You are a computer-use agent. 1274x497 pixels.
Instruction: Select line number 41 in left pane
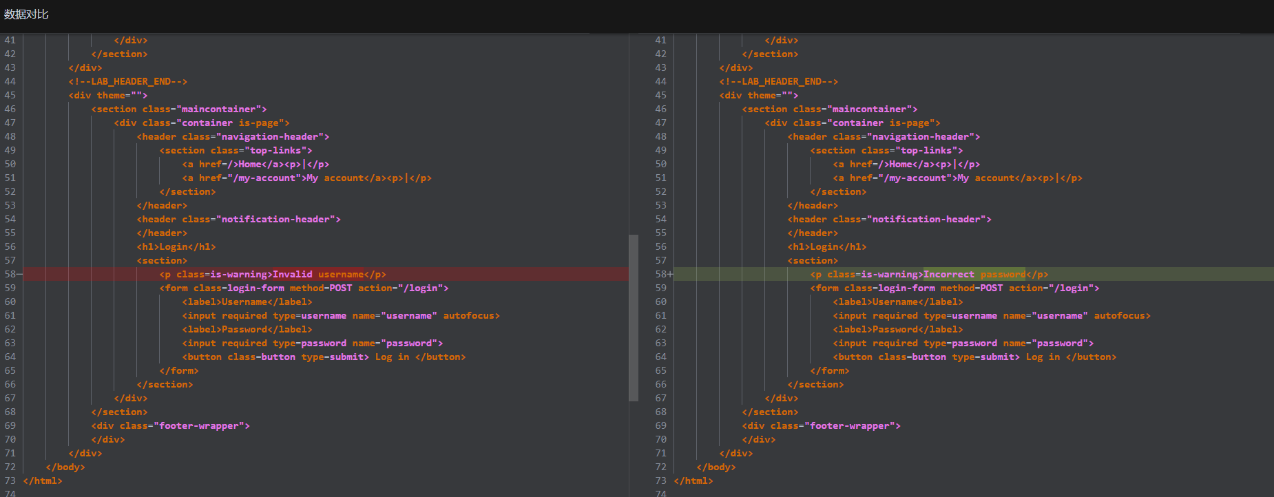click(x=10, y=41)
